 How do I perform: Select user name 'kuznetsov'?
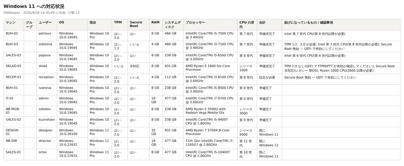click(47, 119)
